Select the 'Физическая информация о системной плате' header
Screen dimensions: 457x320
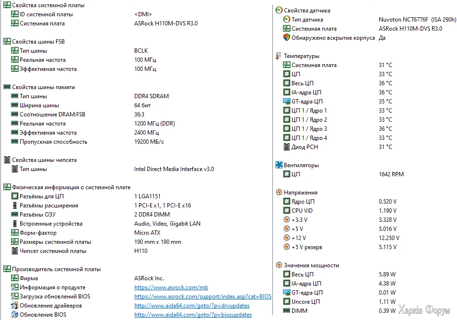point(67,187)
